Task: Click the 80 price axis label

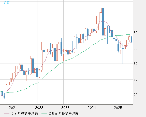Action: (136, 64)
